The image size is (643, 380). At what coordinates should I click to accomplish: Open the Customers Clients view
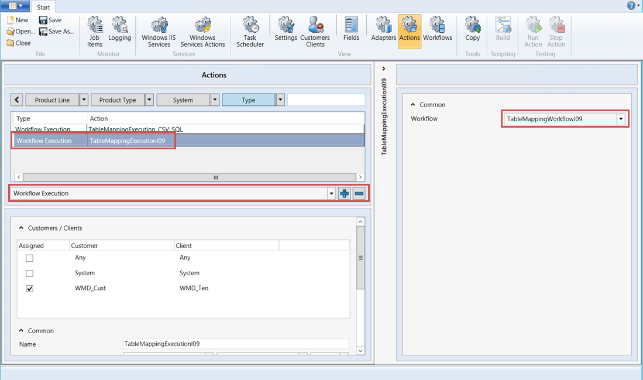[x=315, y=30]
